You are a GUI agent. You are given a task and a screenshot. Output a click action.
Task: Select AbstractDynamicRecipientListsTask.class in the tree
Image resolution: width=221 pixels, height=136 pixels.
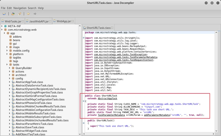41,89
